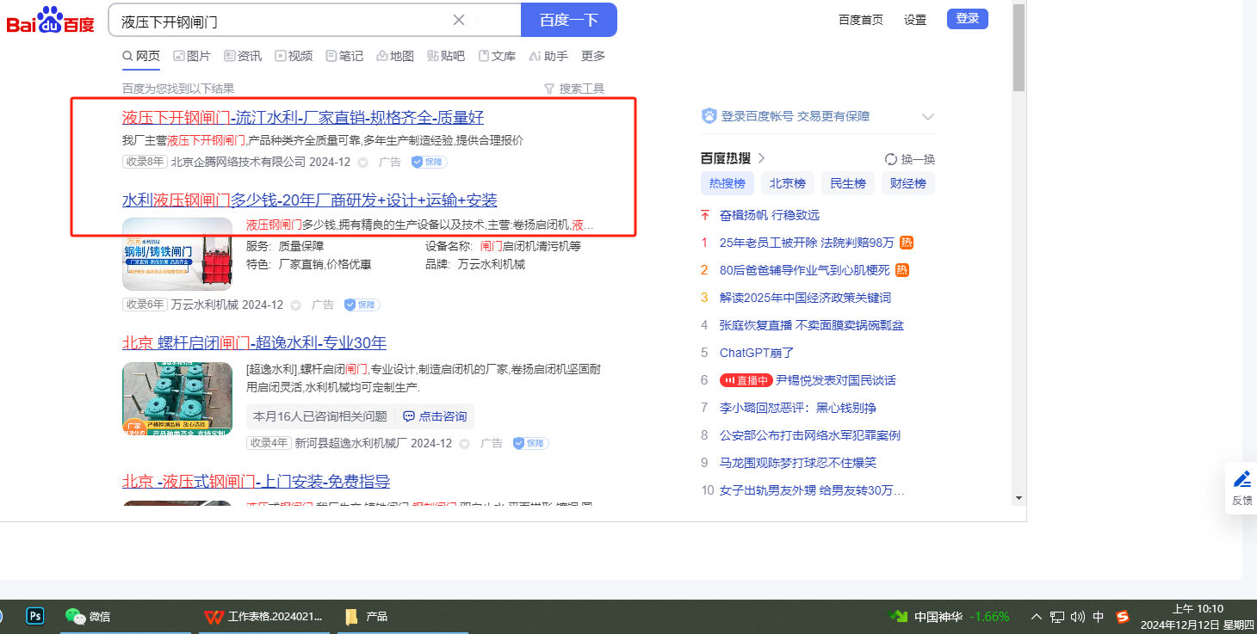1257x634 pixels.
Task: Open WPS 工作表格 taskbar item
Action: pos(264,616)
